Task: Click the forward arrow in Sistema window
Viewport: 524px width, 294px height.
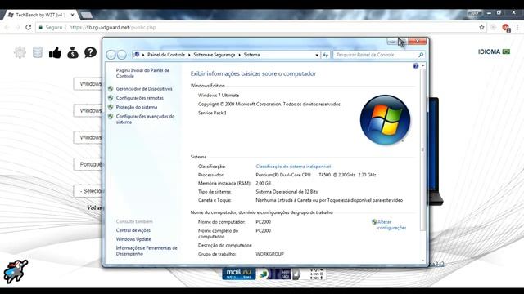Action: click(x=122, y=55)
